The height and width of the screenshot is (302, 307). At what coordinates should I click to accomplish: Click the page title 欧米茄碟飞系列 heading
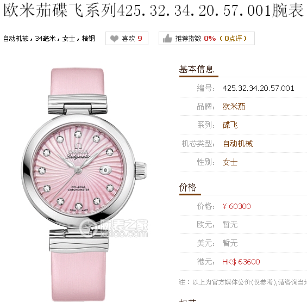point(153,10)
